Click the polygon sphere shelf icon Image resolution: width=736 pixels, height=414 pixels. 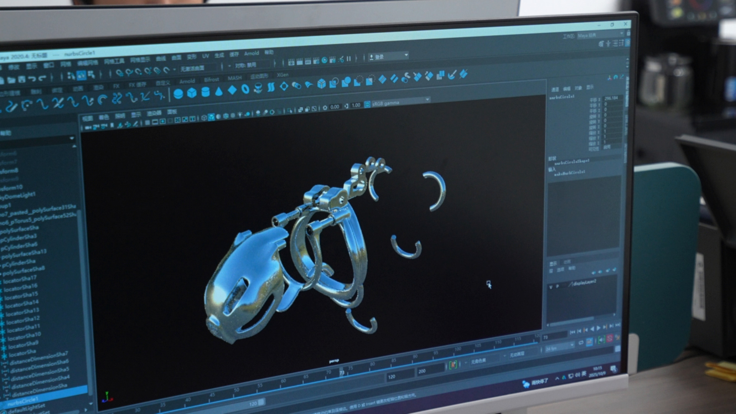point(178,94)
